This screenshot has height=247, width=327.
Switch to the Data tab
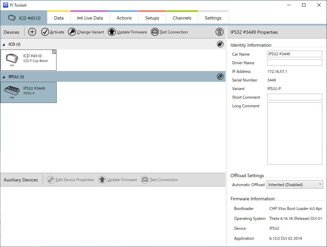click(59, 18)
